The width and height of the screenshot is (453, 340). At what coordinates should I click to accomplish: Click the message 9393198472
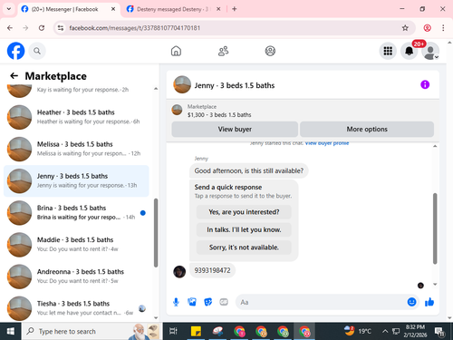[x=212, y=270]
